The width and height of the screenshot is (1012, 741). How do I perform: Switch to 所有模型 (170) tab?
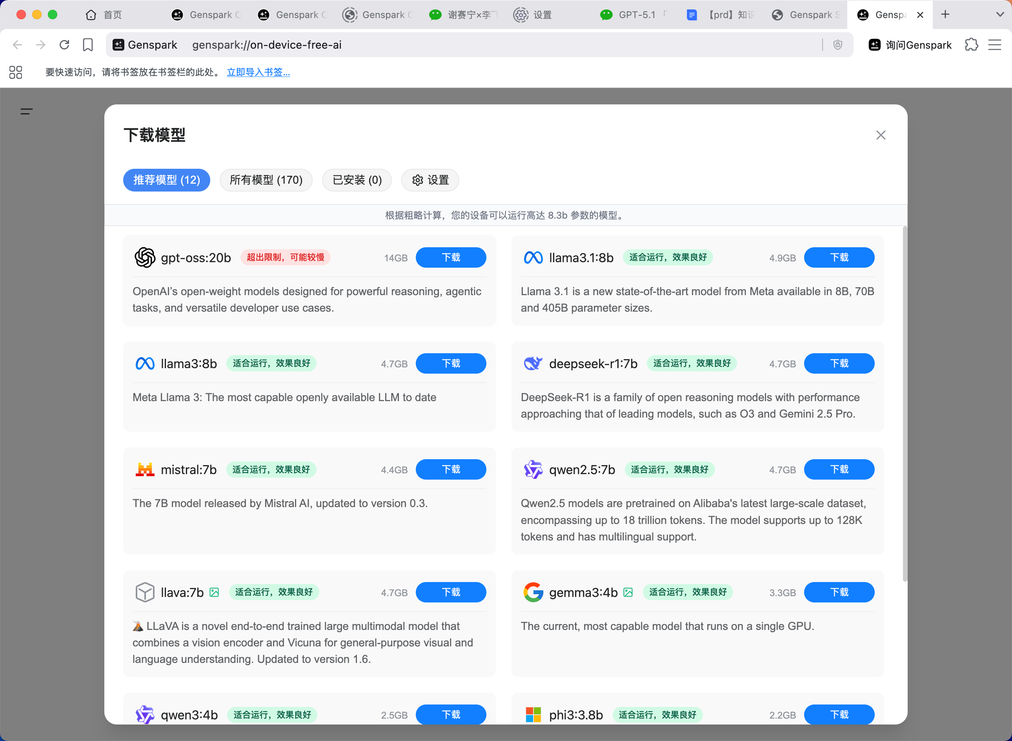click(x=266, y=180)
